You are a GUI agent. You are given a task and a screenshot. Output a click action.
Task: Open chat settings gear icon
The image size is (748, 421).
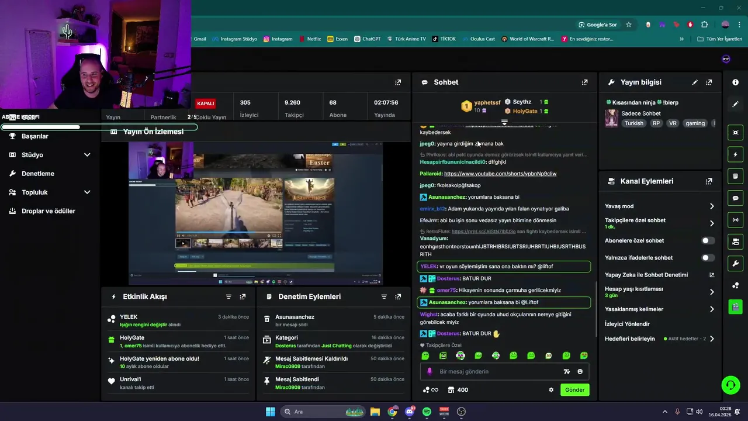550,390
